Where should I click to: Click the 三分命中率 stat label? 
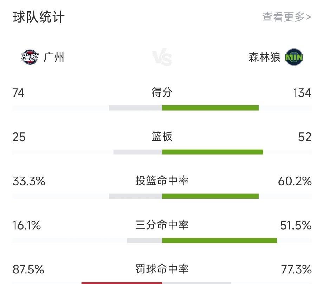(x=162, y=225)
